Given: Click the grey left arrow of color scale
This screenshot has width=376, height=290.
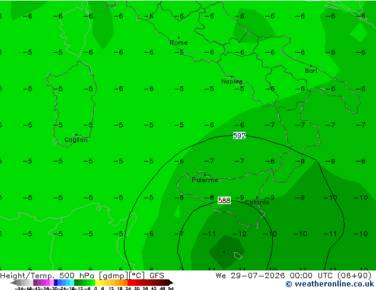Looking at the screenshot, I should coord(13,282).
